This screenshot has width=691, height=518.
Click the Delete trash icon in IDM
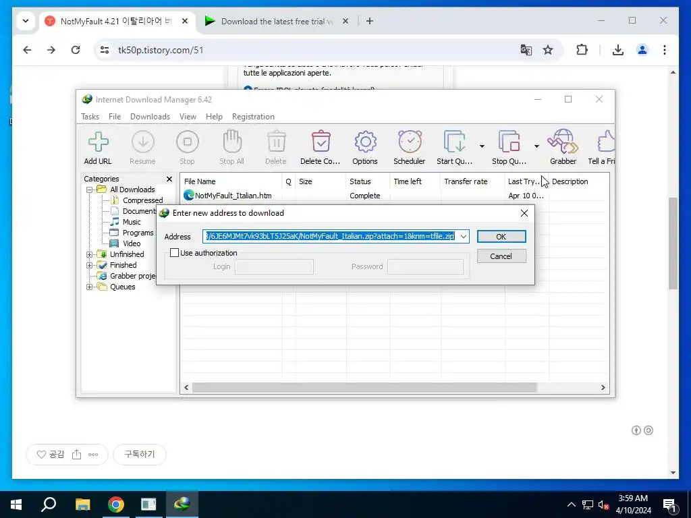(276, 148)
